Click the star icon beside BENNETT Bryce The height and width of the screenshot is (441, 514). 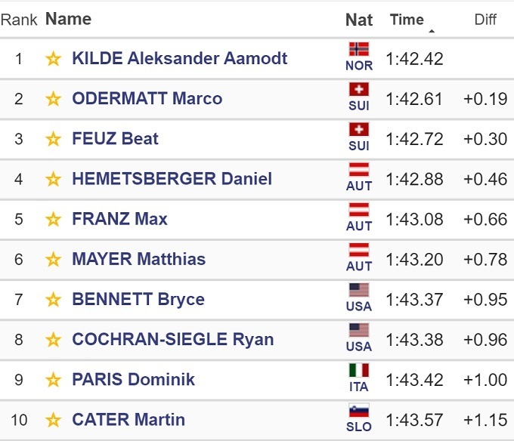tap(53, 299)
